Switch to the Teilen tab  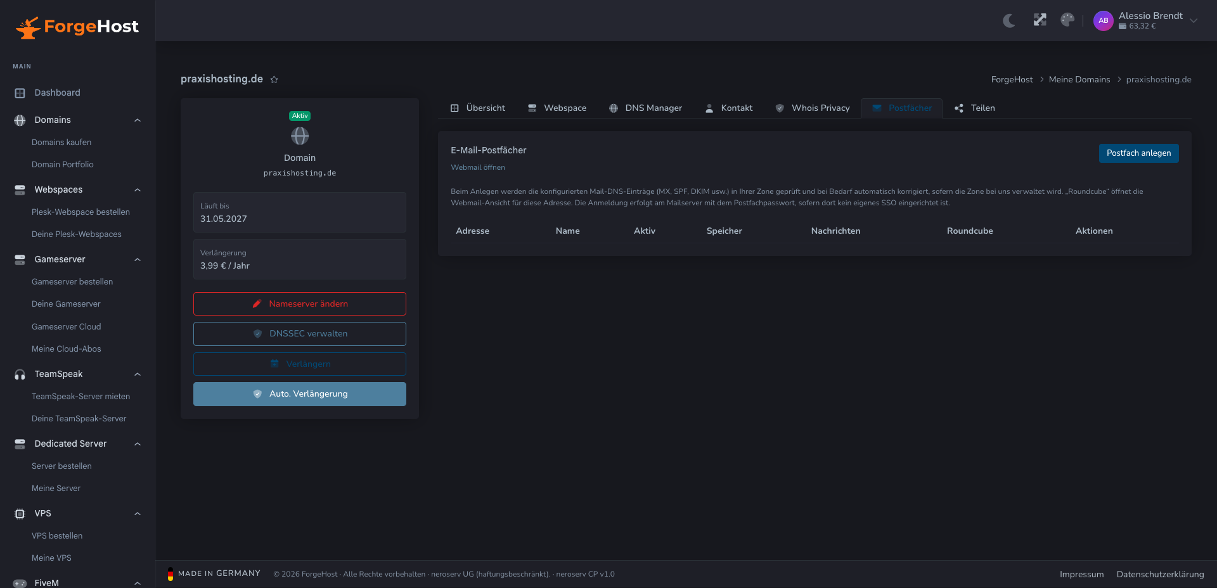click(975, 108)
